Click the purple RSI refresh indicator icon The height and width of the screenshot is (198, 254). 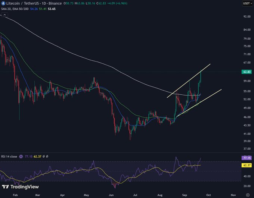coord(21,157)
